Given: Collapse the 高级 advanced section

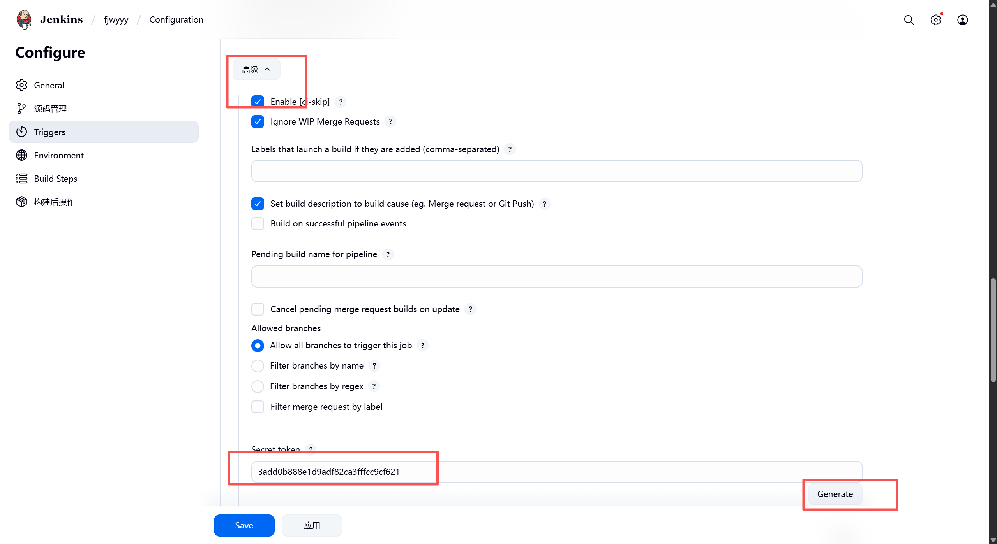Looking at the screenshot, I should point(256,69).
